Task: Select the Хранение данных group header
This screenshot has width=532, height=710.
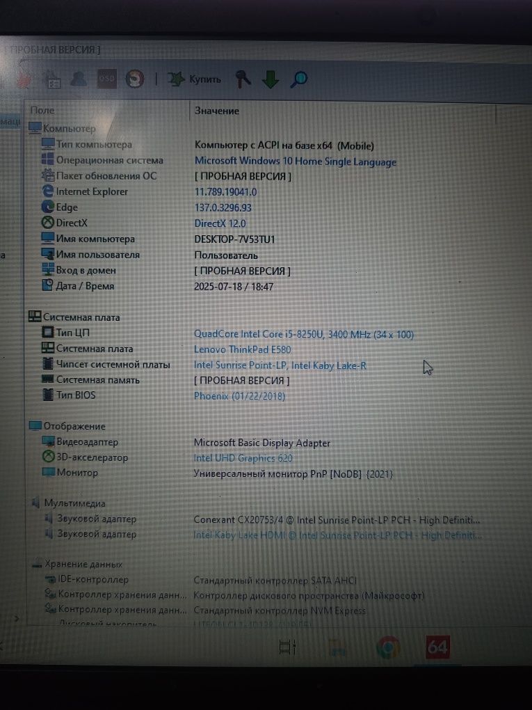Action: pos(77,565)
